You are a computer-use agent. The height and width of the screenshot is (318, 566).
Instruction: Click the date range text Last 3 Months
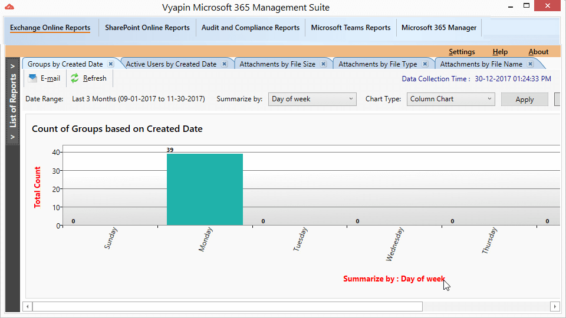pyautogui.click(x=138, y=99)
